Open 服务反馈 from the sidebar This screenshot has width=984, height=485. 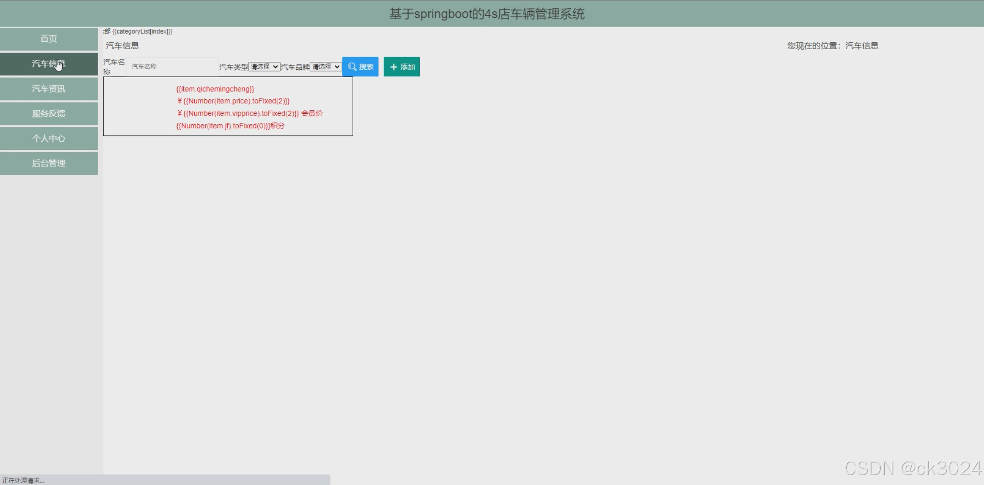(48, 113)
